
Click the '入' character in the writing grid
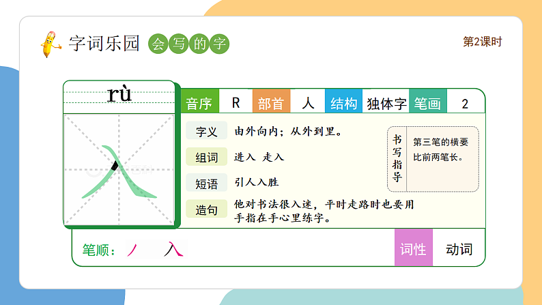119,171
